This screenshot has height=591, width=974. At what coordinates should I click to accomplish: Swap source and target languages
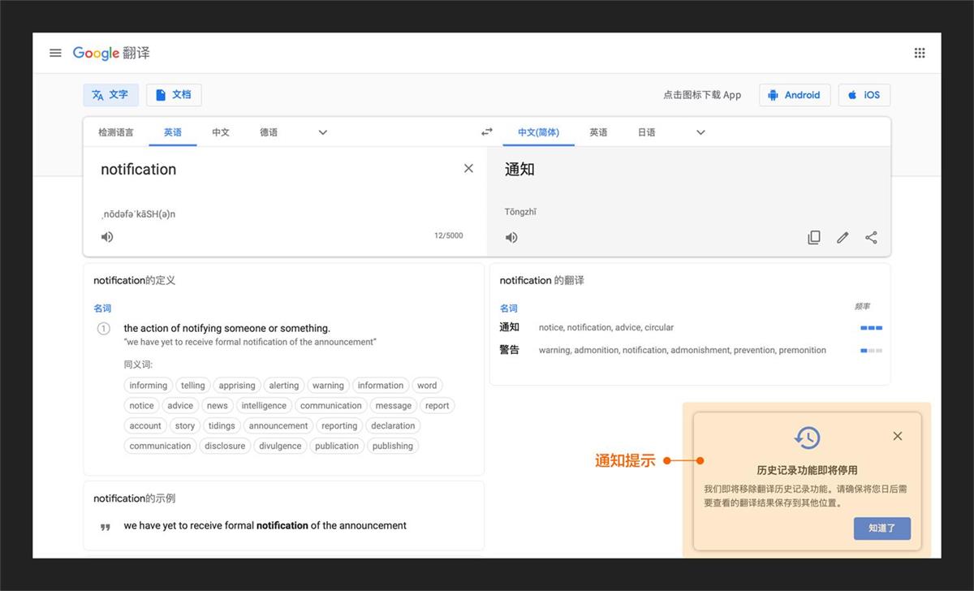pos(486,132)
